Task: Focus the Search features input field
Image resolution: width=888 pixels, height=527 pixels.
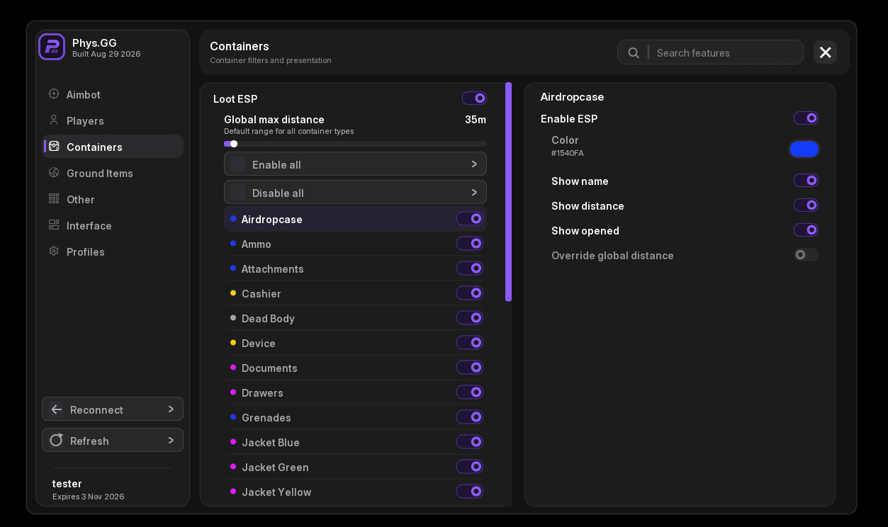Action: click(x=710, y=52)
